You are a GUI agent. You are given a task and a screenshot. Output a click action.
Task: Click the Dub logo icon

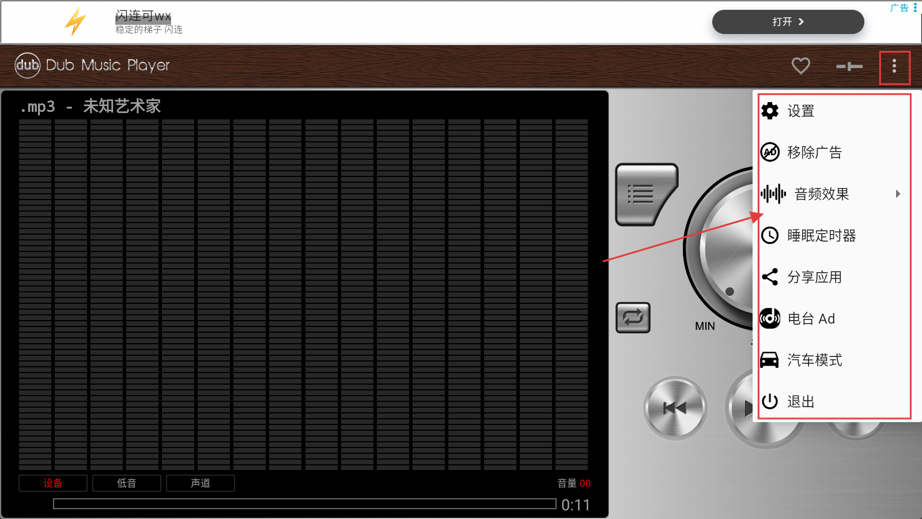27,65
